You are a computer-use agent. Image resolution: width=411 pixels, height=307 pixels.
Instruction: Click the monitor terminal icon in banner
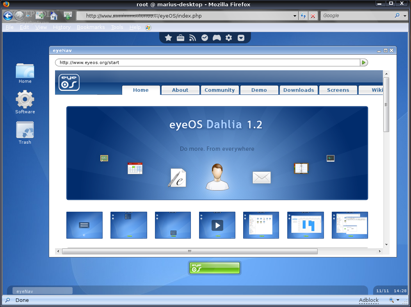click(331, 158)
